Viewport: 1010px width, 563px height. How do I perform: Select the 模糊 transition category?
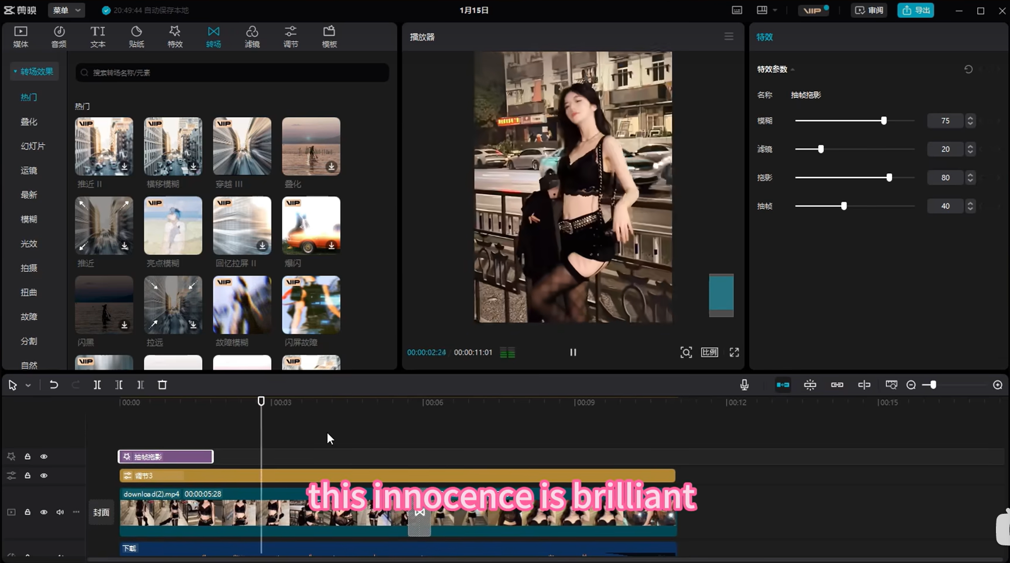[29, 219]
